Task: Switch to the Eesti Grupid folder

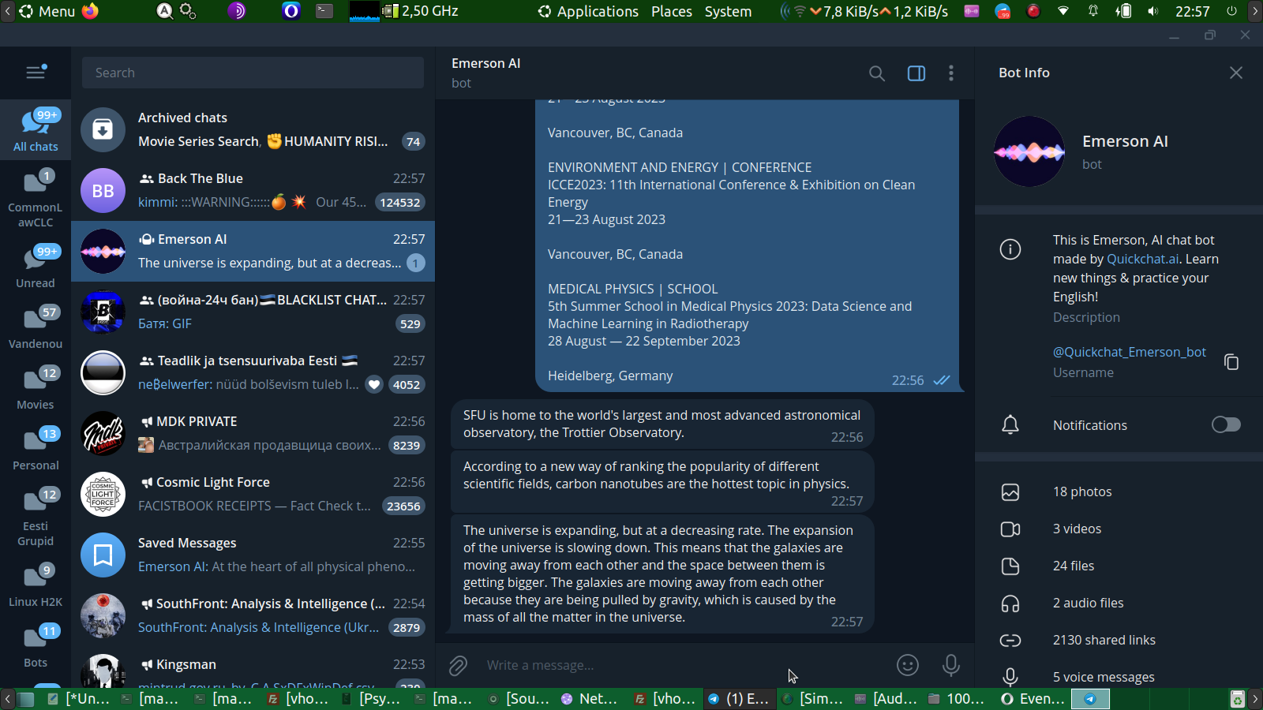Action: (x=36, y=518)
